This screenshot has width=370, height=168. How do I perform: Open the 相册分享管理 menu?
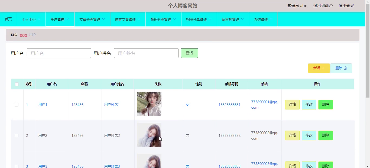coord(199,19)
